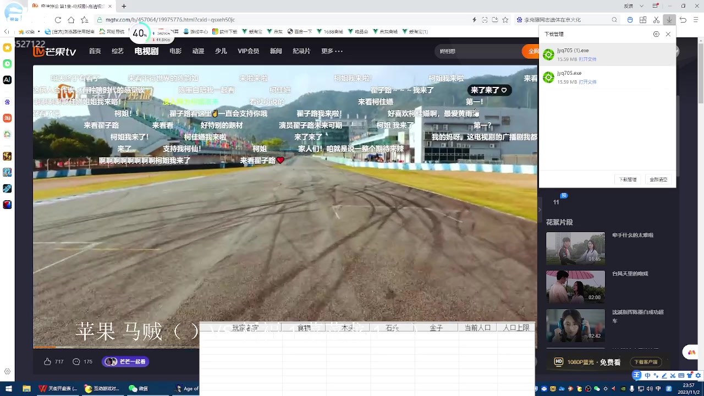Click the lightning speed-mode icon in address bar
This screenshot has width=704, height=396.
(x=474, y=20)
